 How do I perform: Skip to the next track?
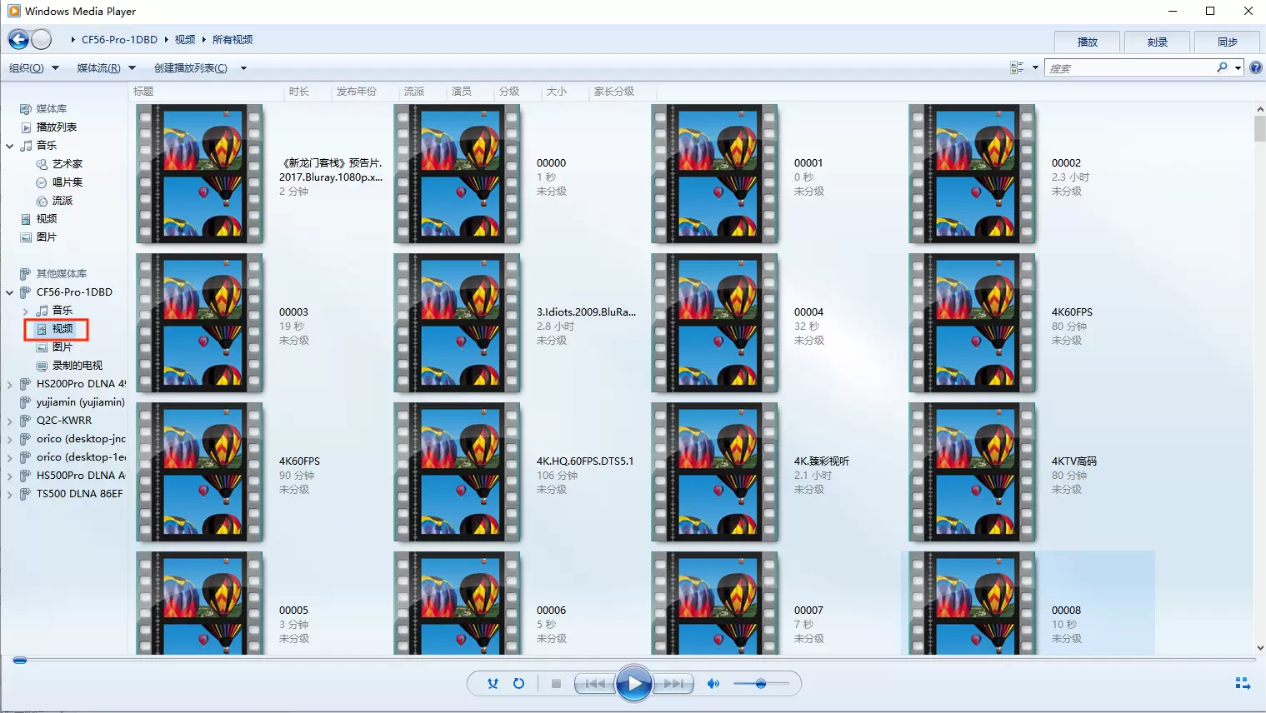(673, 684)
